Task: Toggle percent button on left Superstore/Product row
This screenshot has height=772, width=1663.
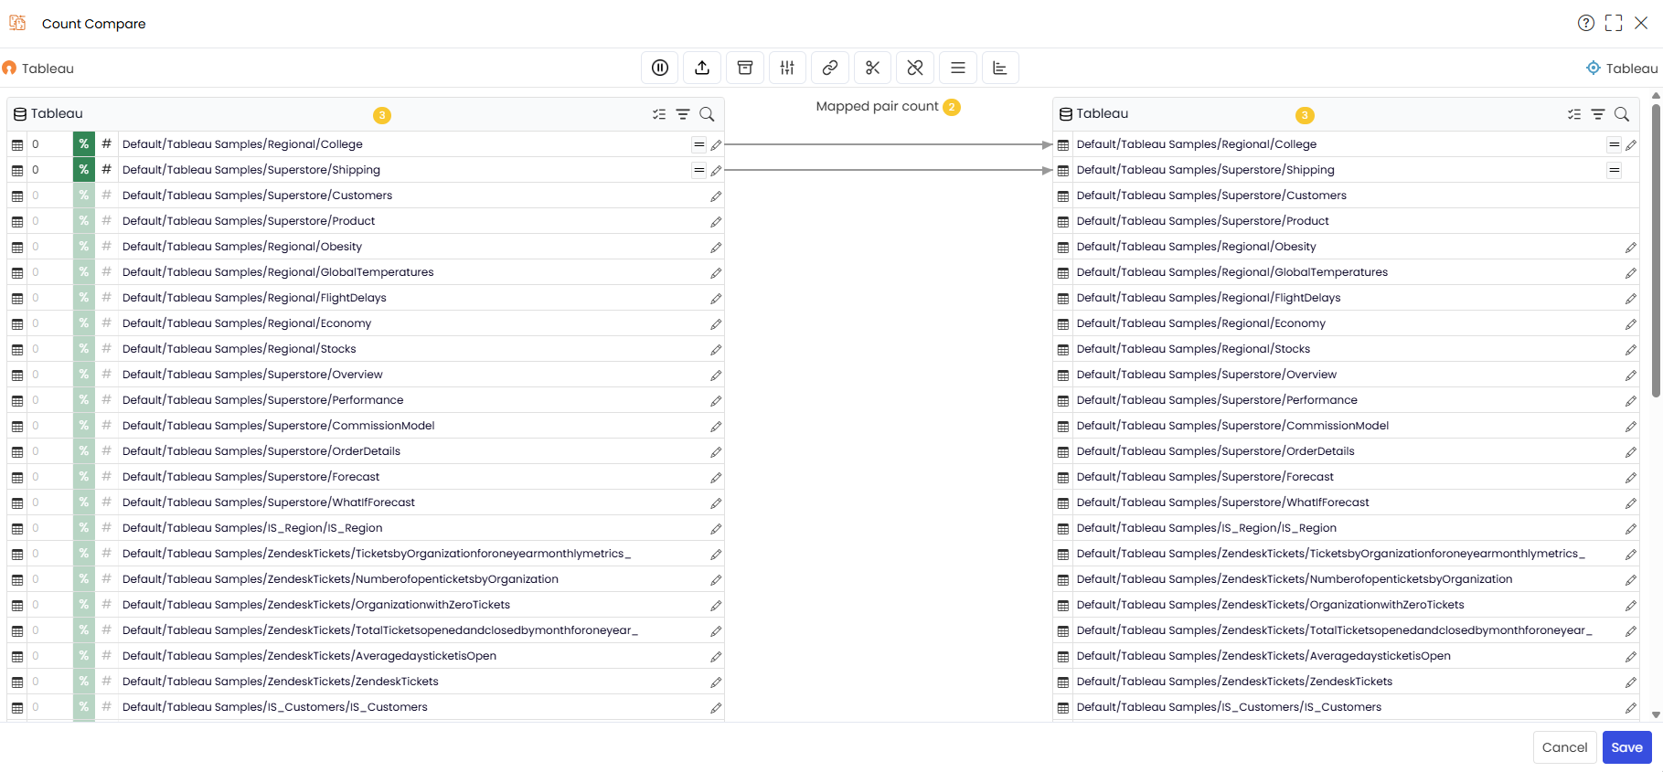Action: tap(84, 221)
